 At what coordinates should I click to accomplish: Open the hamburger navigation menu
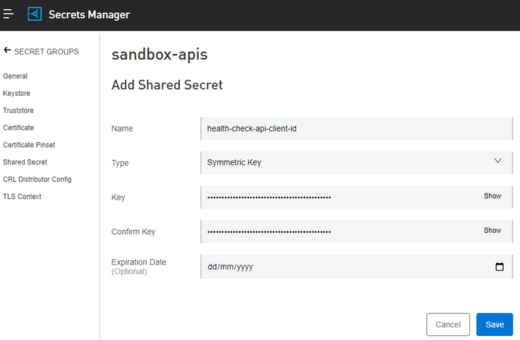click(8, 14)
